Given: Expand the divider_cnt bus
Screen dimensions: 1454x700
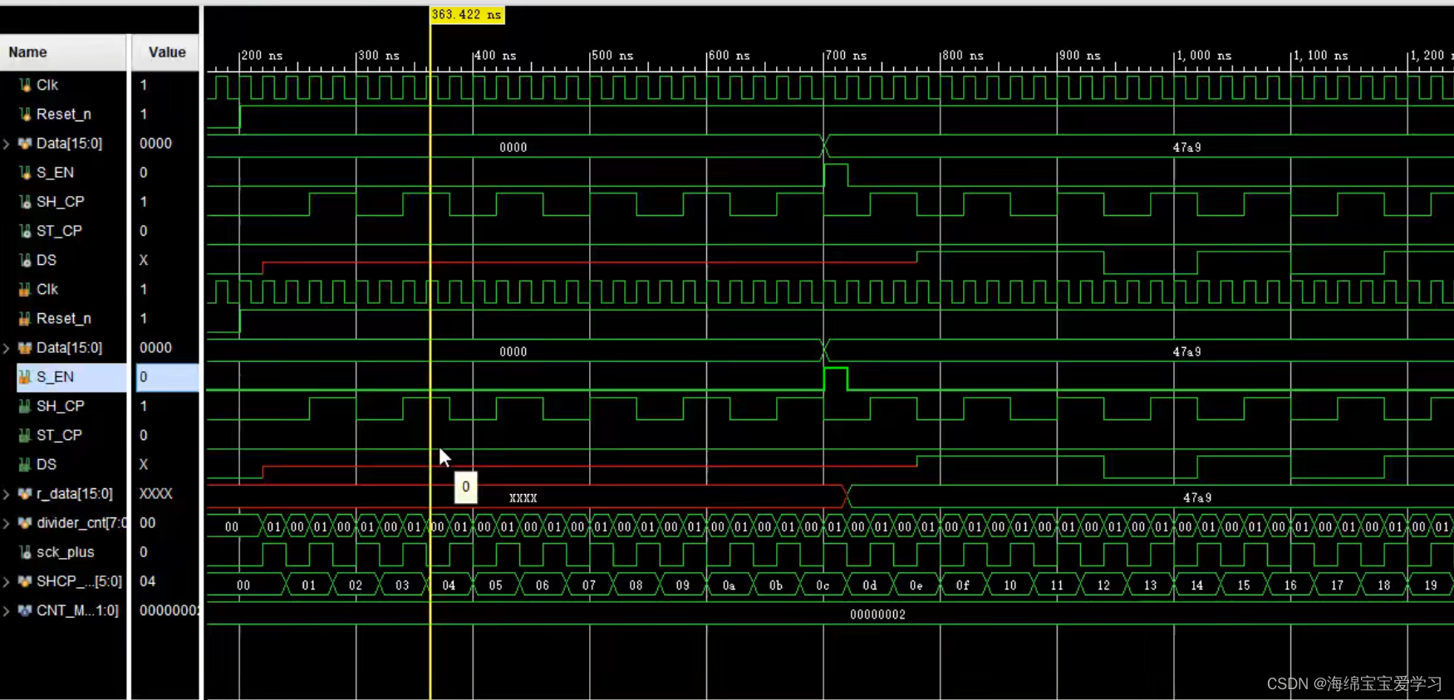Looking at the screenshot, I should point(7,523).
